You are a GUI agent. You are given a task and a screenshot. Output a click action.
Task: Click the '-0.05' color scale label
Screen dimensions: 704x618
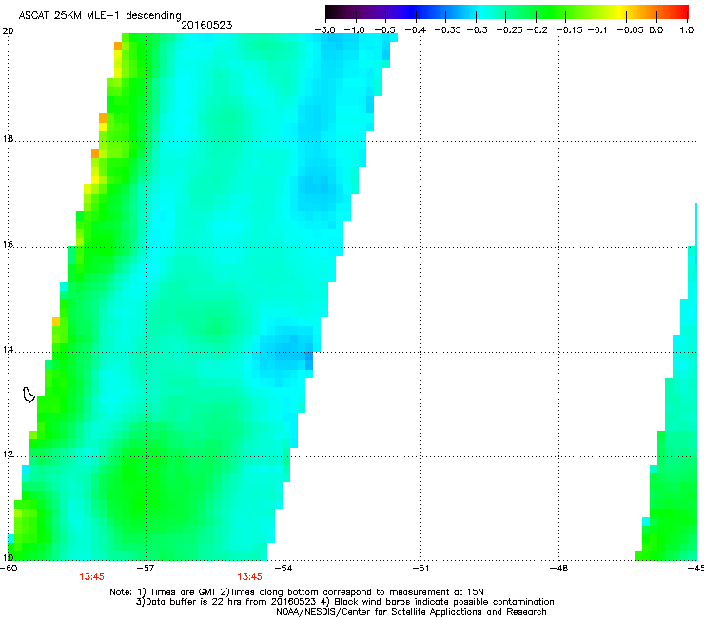630,30
